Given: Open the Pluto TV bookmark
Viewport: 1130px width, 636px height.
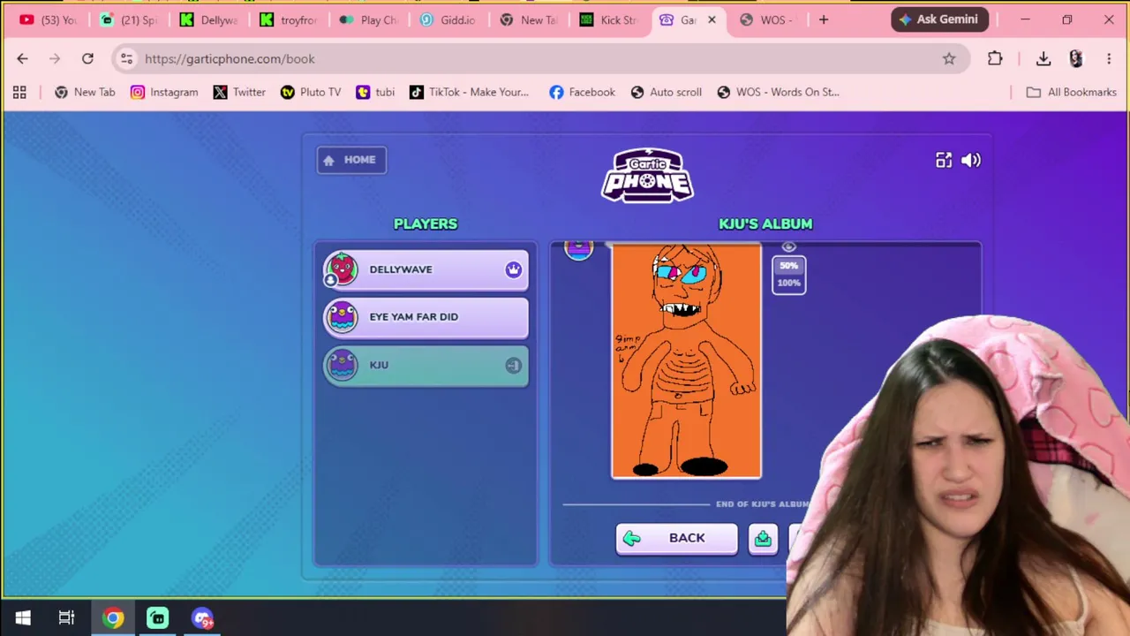Looking at the screenshot, I should click(311, 92).
